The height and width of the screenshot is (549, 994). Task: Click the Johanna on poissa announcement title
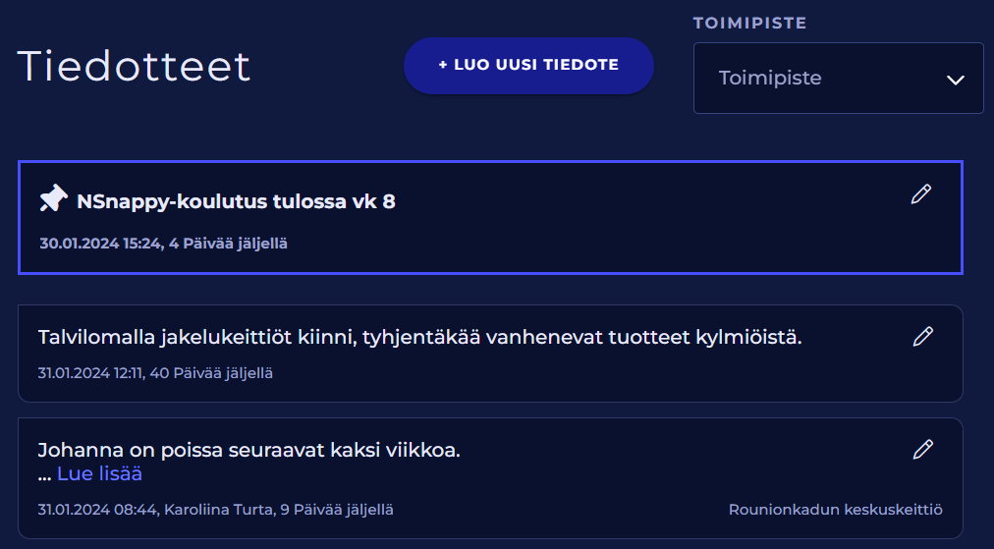(248, 451)
